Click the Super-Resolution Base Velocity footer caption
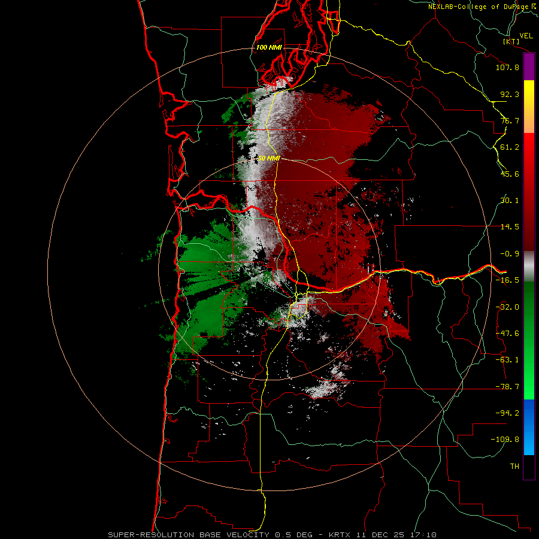This screenshot has width=539, height=539. tap(272, 535)
